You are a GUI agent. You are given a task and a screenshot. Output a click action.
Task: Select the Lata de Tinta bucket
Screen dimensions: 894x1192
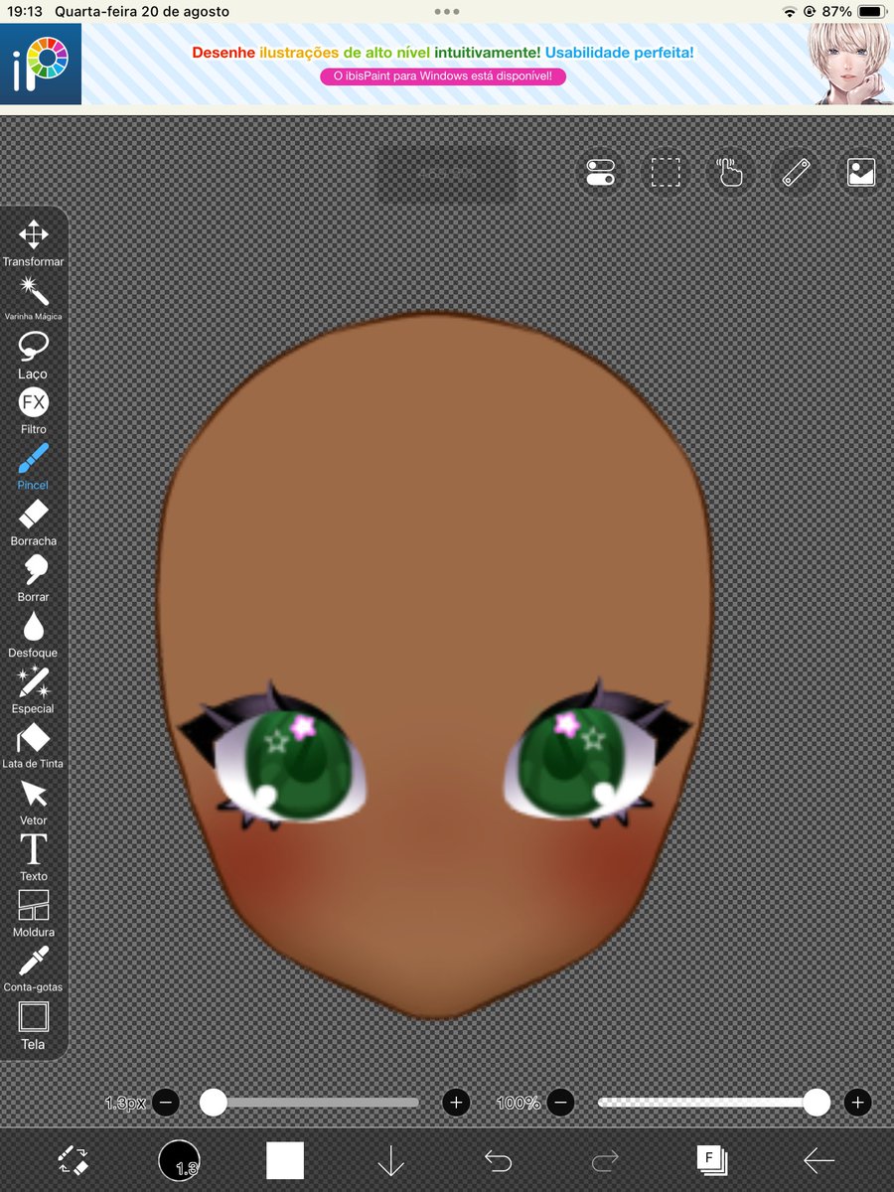pyautogui.click(x=33, y=745)
